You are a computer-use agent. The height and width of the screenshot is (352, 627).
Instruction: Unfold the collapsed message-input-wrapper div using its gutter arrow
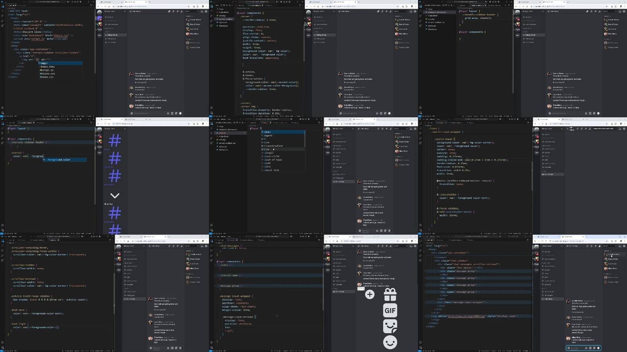coord(425,302)
